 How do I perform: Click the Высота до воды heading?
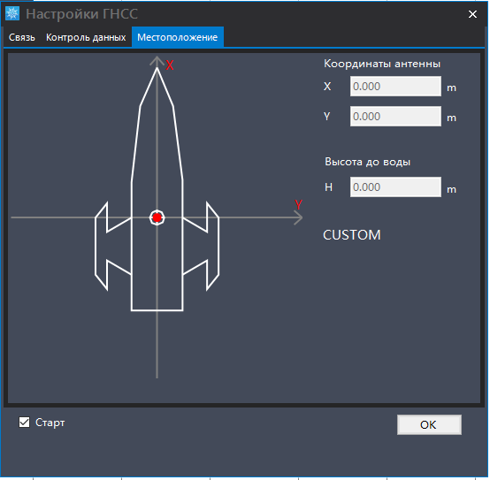[368, 162]
